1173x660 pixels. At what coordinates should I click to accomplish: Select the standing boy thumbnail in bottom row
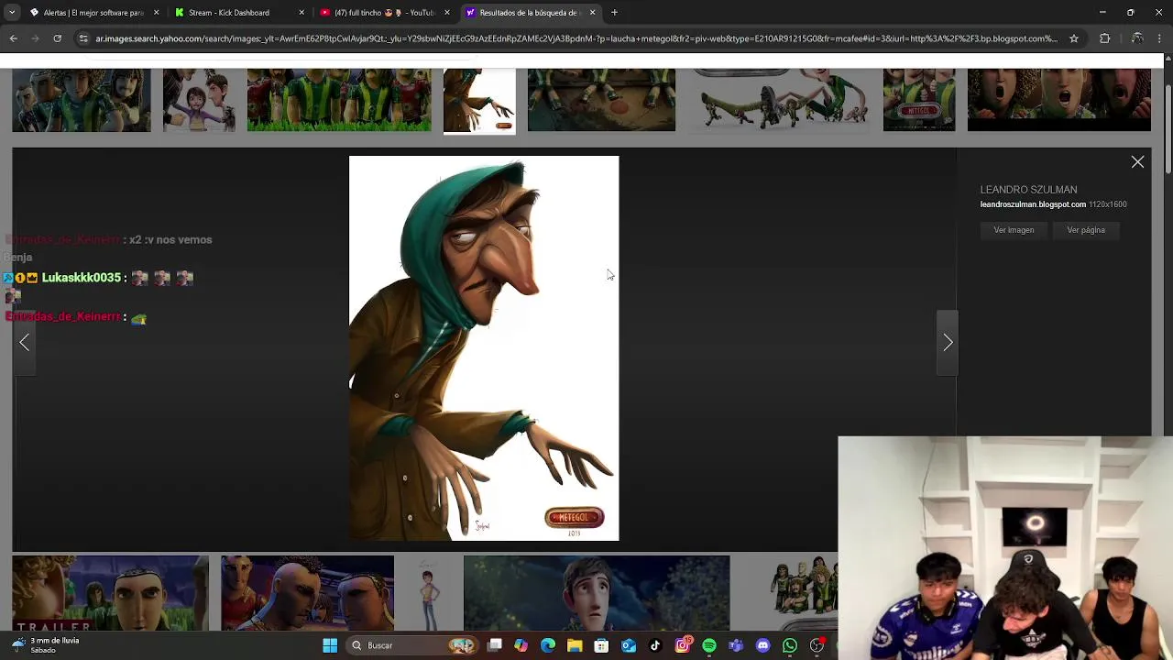(428, 593)
